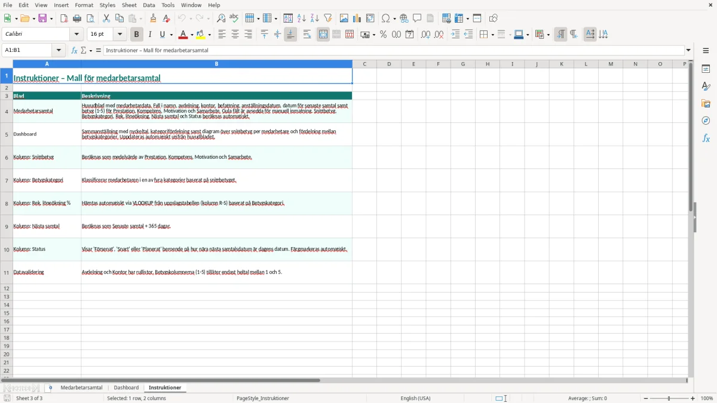Open the Calibri font name dropdown
This screenshot has width=717, height=403.
(x=76, y=35)
